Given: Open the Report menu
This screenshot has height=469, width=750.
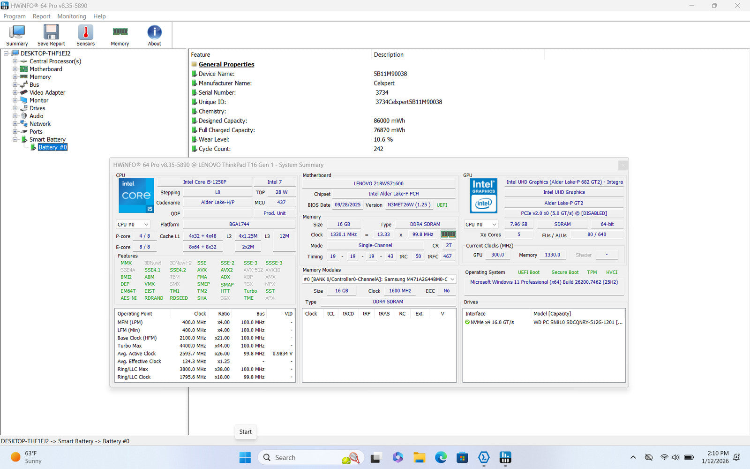Looking at the screenshot, I should click(x=41, y=16).
